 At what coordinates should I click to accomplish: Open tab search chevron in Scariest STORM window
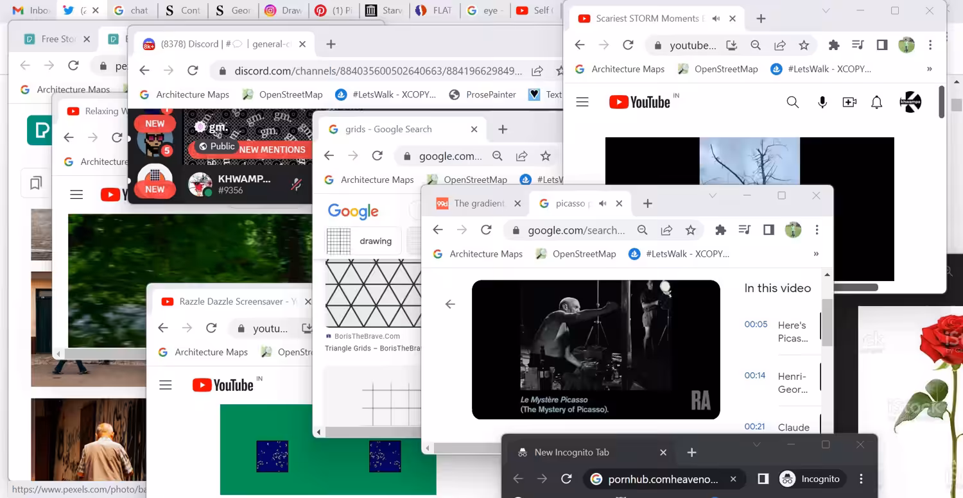pyautogui.click(x=826, y=11)
